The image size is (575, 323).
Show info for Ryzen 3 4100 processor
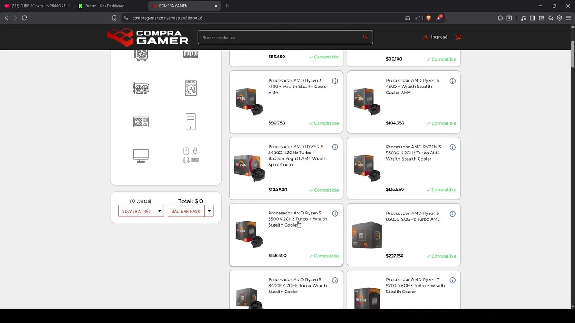(335, 81)
